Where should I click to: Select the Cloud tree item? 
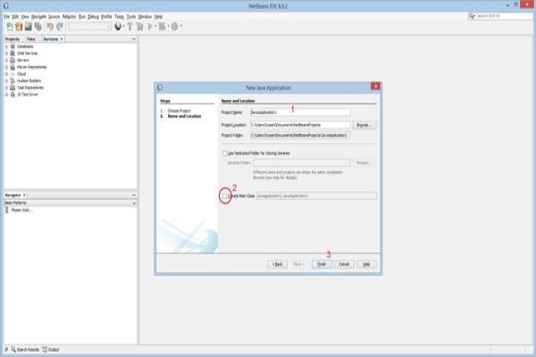21,74
